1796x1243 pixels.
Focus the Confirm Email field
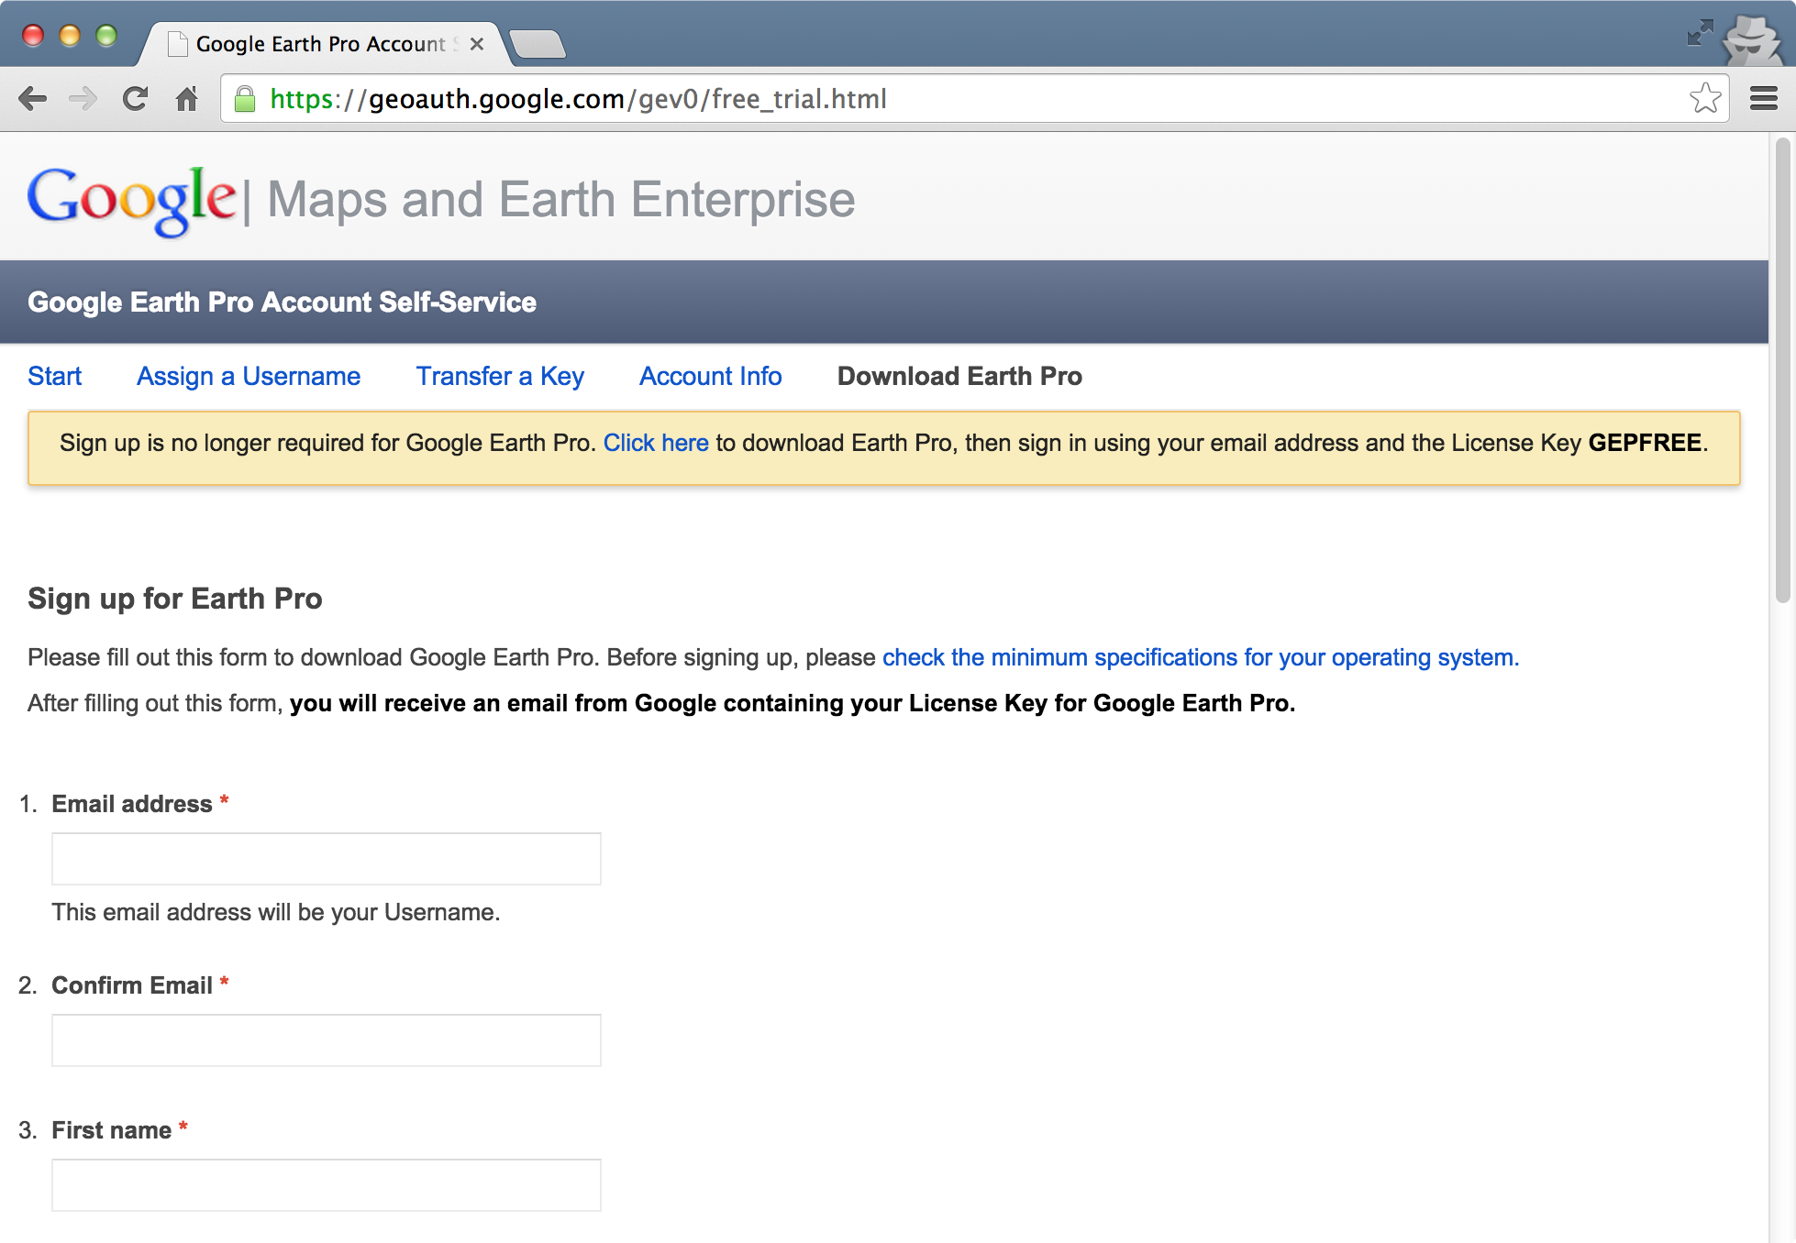(327, 1040)
